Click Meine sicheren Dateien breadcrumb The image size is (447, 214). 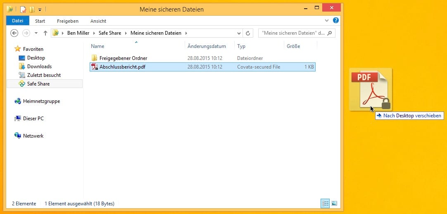tap(156, 33)
